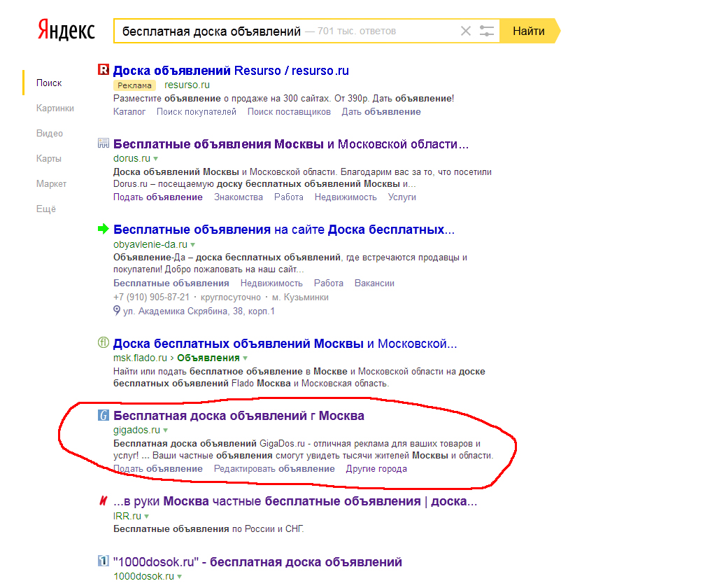Open Недвижимость sitelink under dorus.ru

[346, 197]
